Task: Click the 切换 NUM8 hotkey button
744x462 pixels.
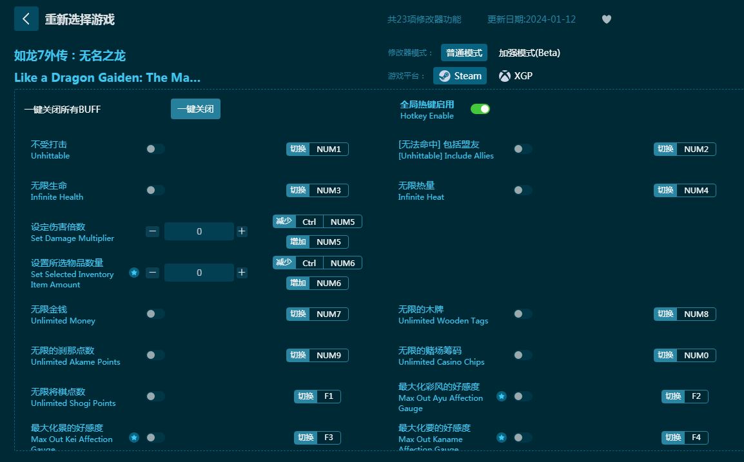Action: click(685, 314)
